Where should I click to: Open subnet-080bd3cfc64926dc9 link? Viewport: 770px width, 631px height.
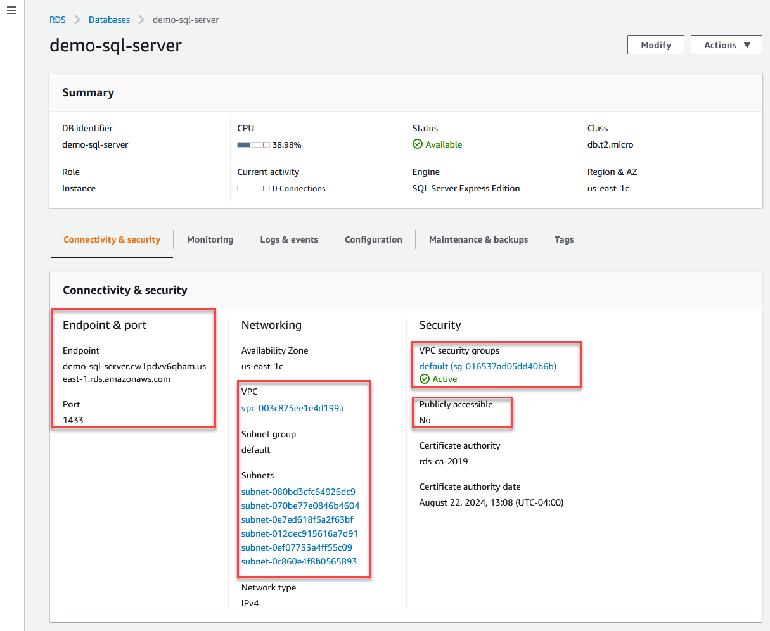point(298,492)
